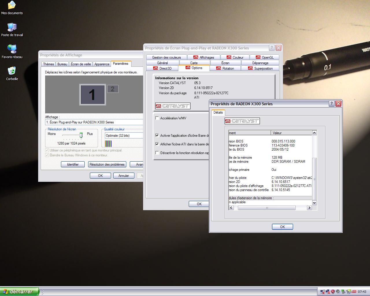Switch to the Écran de veille tab

pyautogui.click(x=81, y=64)
